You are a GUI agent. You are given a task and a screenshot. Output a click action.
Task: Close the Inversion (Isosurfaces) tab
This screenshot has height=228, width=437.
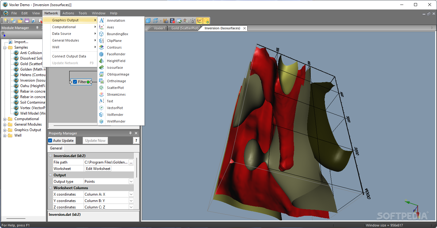pyautogui.click(x=244, y=28)
